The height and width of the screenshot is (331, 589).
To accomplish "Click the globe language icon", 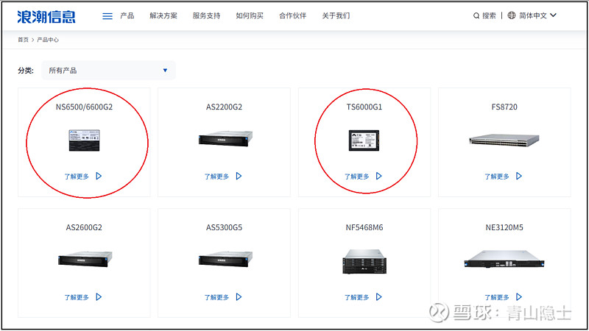I will [511, 15].
